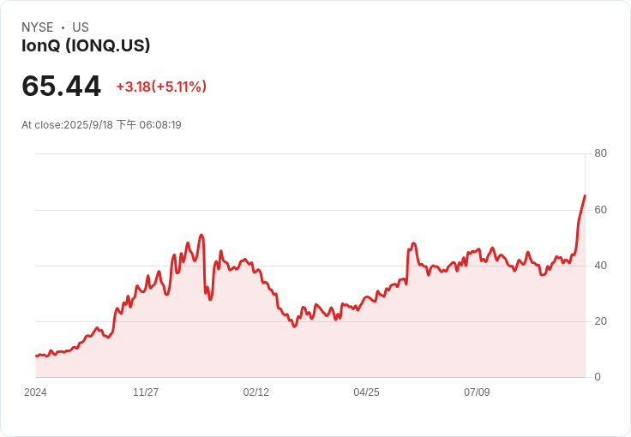The height and width of the screenshot is (437, 631).
Task: Open the IonQ (IONQ.US) stock title
Action: tap(86, 45)
